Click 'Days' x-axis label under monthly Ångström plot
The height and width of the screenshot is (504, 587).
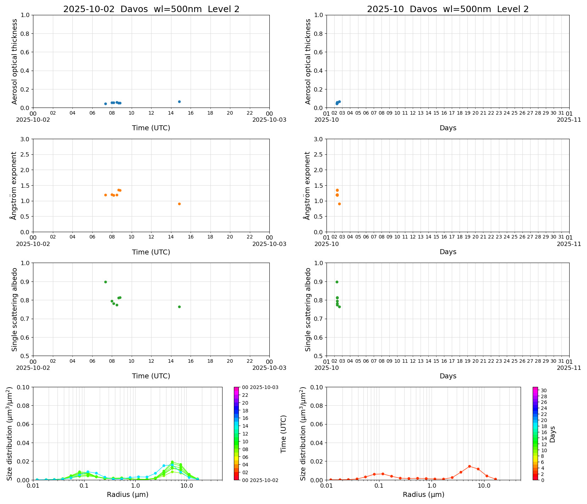point(448,252)
